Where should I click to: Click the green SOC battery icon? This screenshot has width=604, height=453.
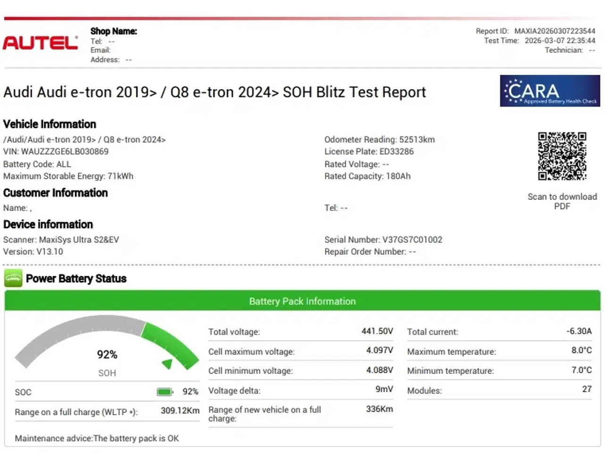click(164, 392)
